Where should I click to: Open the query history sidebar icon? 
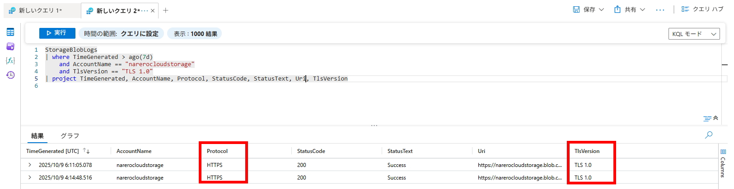pos(10,75)
